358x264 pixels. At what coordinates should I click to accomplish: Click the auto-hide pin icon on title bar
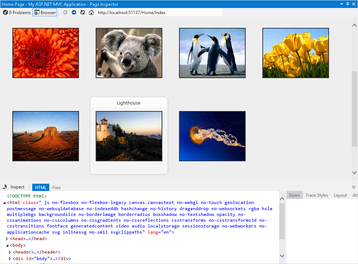[348, 4]
